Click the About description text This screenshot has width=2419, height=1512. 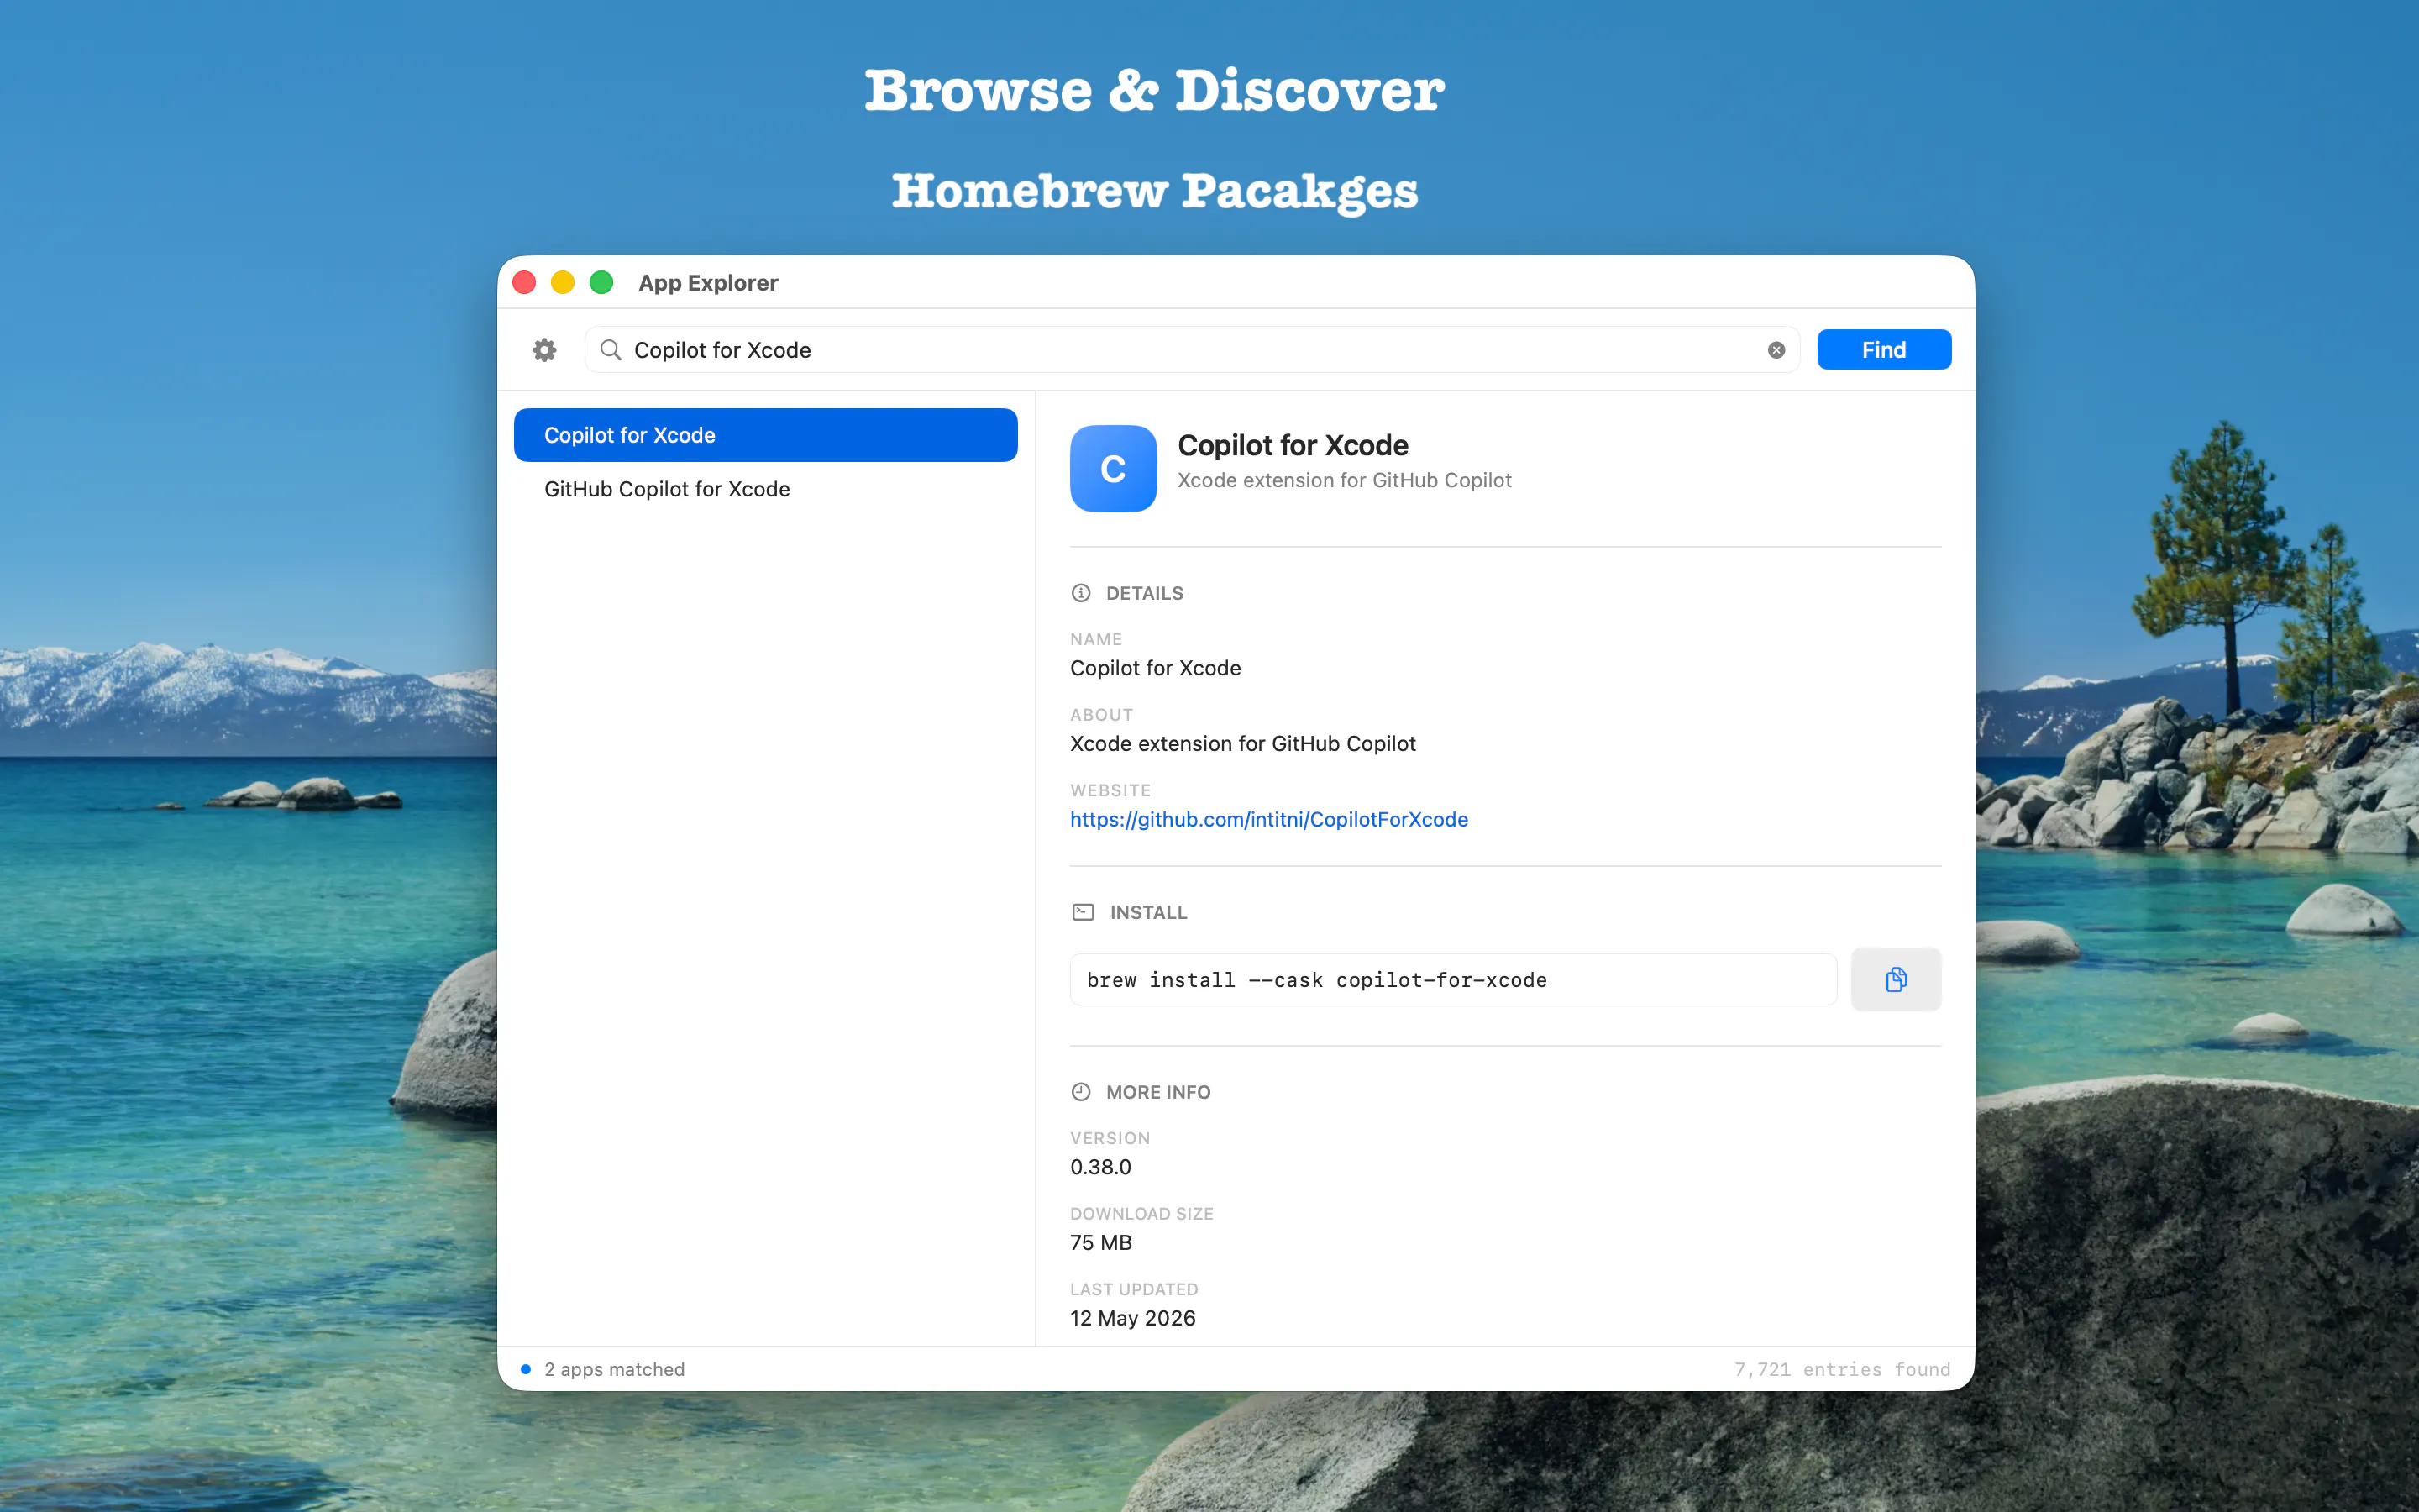(1242, 743)
